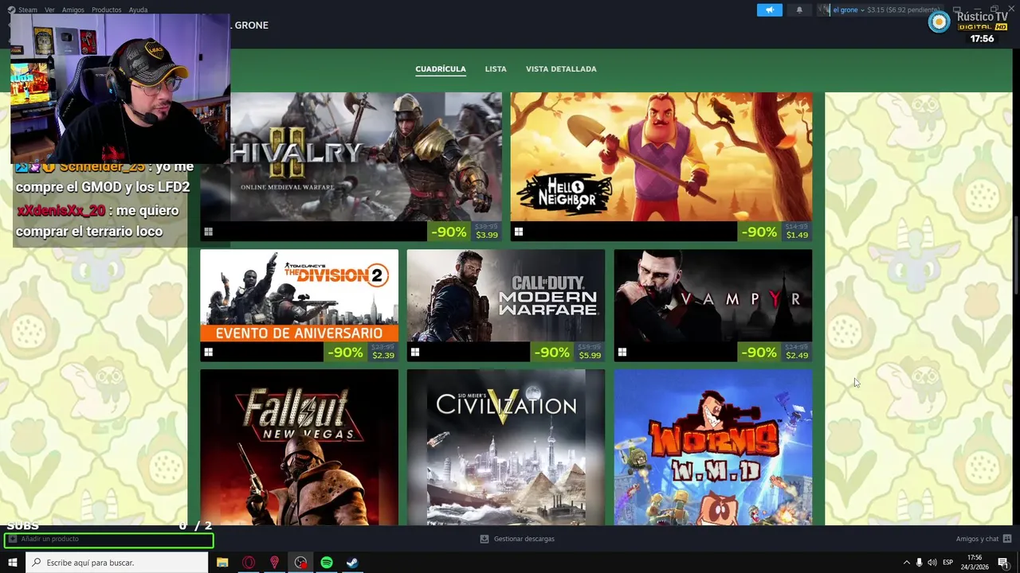Viewport: 1020px width, 573px height.
Task: Click the el grone profile avatar
Action: coord(824,10)
